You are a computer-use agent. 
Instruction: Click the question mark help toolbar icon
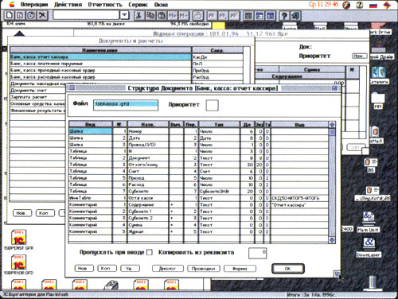(x=284, y=16)
